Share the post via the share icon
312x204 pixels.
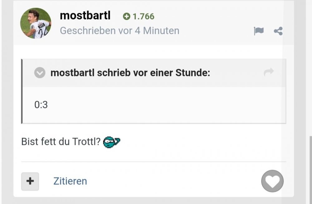tap(278, 31)
